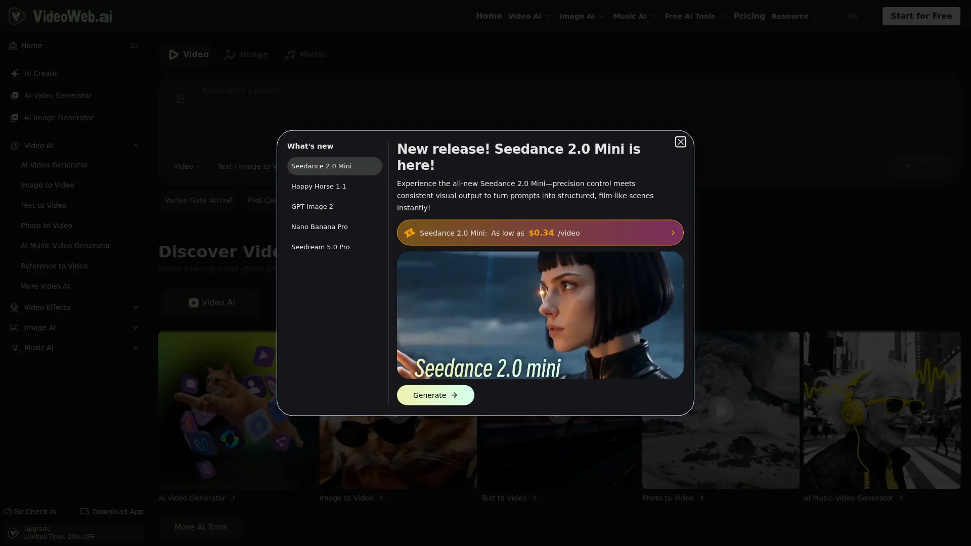The width and height of the screenshot is (971, 546).
Task: Click the Seedance 2.0 mini preview image
Action: (540, 315)
